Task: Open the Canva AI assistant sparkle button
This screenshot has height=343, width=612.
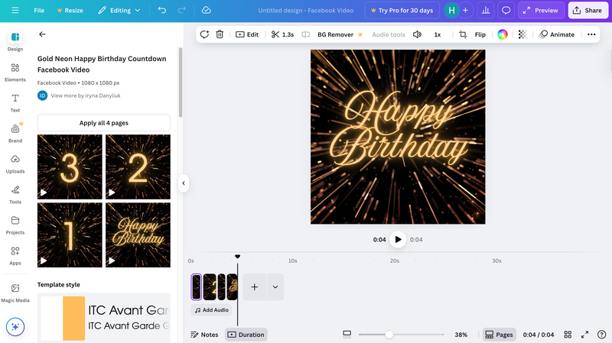Action: pyautogui.click(x=15, y=327)
